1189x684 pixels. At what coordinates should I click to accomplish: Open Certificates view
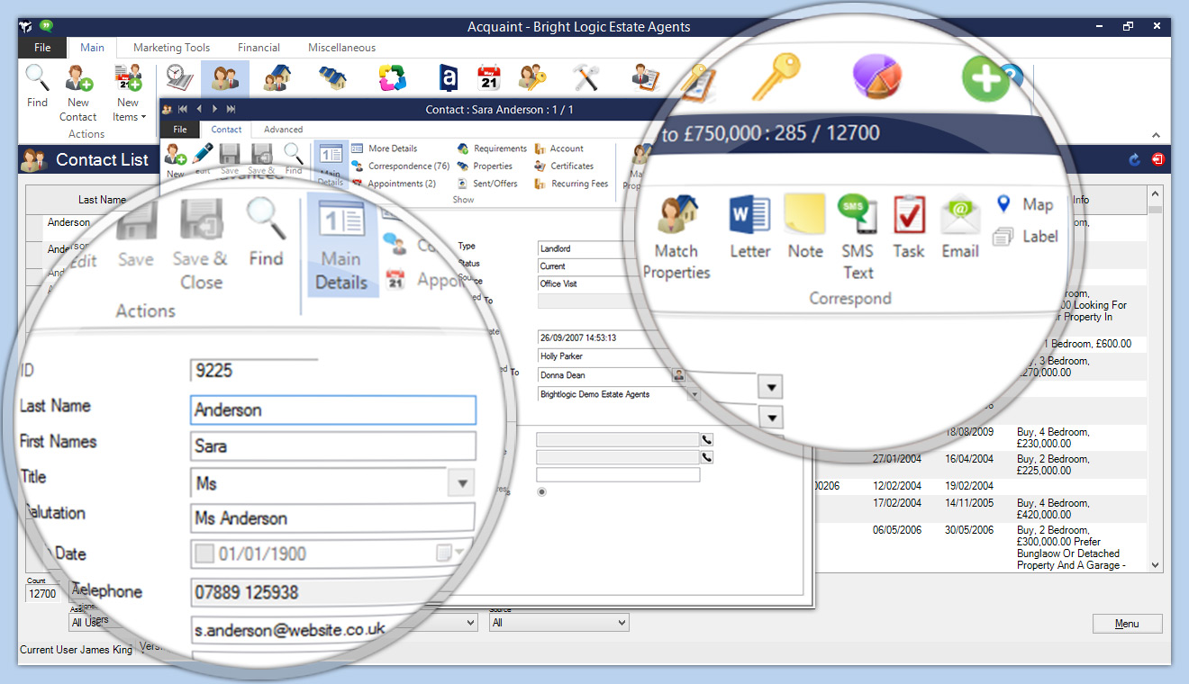pos(564,166)
